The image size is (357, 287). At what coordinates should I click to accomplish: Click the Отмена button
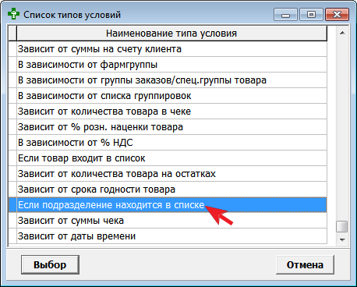coord(305,265)
